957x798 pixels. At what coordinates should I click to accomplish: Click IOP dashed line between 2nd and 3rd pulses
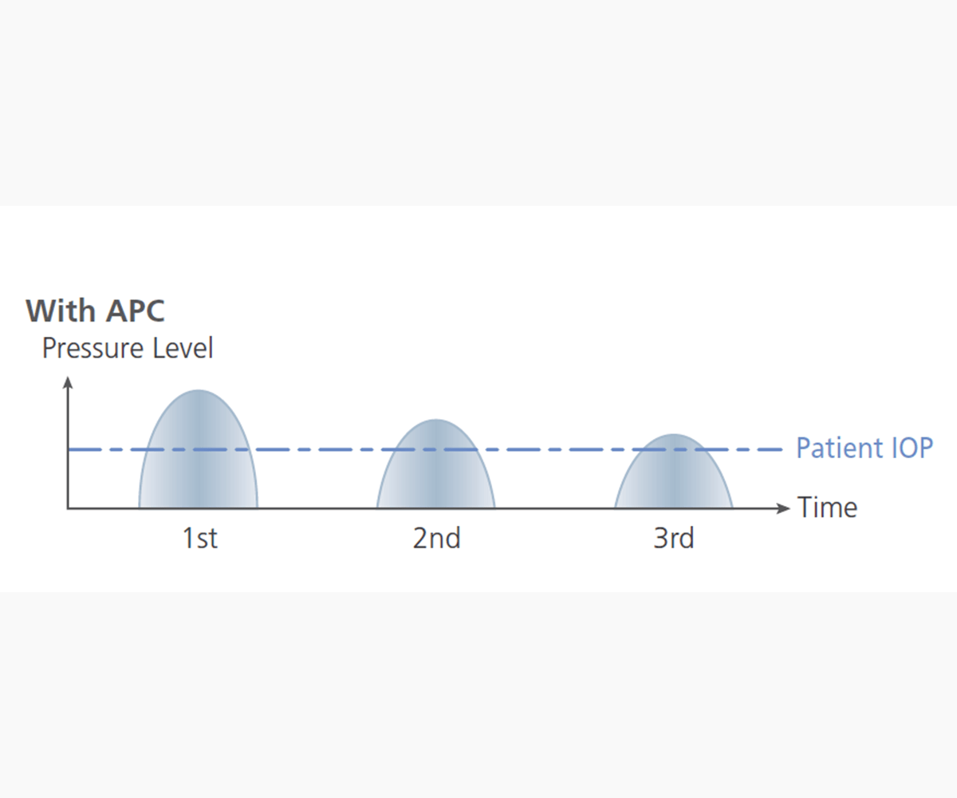coord(554,449)
